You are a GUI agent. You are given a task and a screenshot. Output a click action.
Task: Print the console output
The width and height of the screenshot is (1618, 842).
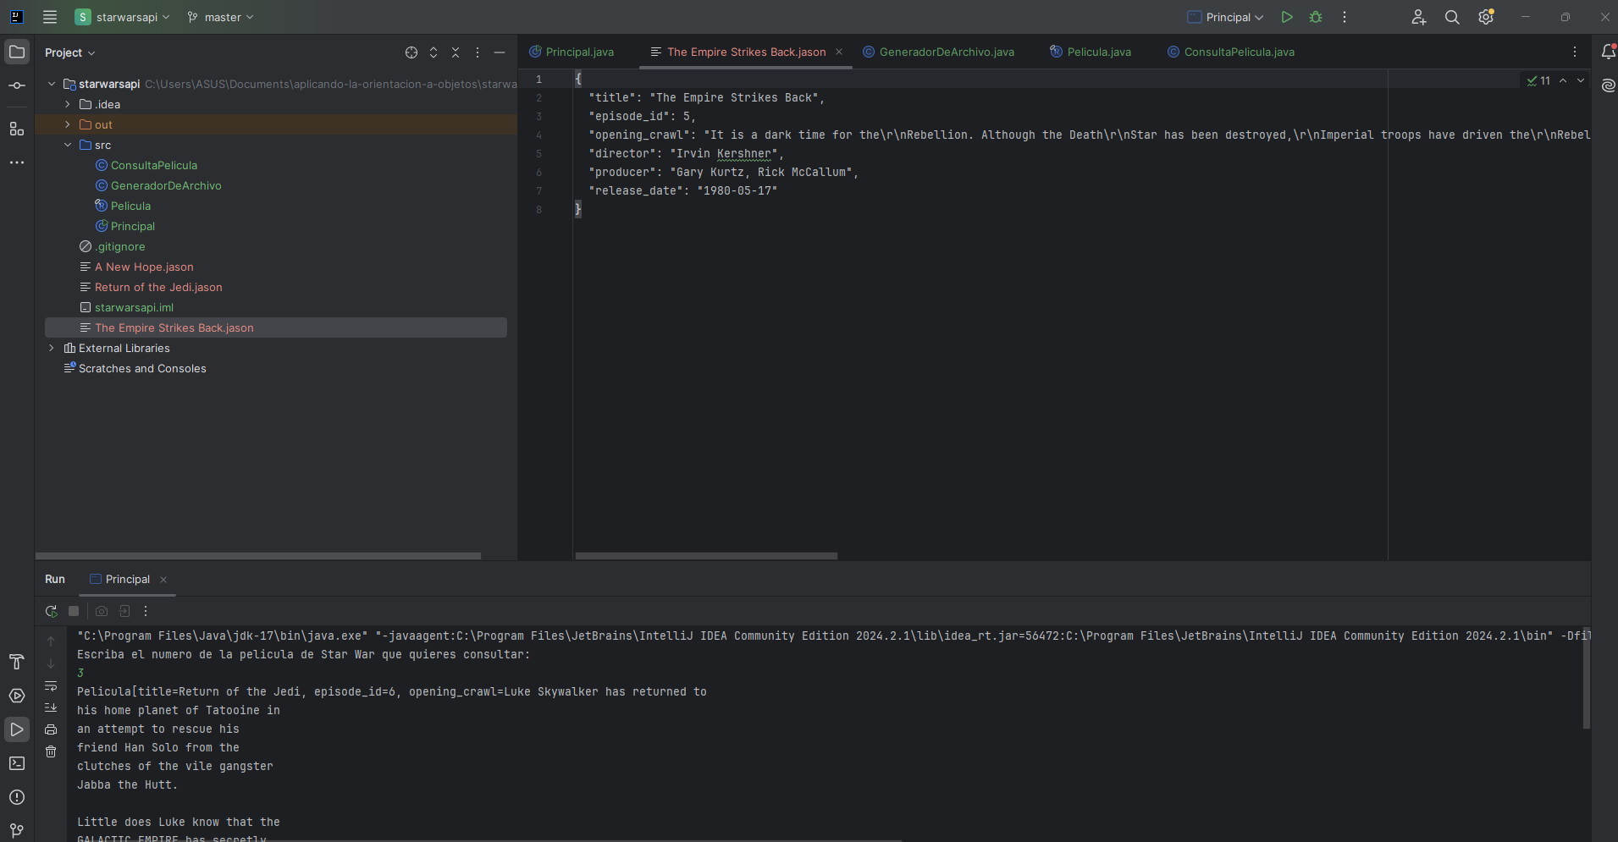point(51,729)
